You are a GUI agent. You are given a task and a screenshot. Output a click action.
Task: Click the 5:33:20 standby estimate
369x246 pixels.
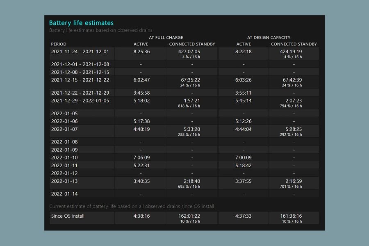point(192,129)
